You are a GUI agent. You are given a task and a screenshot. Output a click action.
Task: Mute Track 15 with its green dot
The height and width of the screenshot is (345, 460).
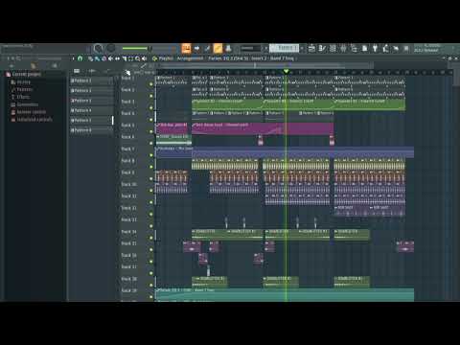click(x=151, y=250)
